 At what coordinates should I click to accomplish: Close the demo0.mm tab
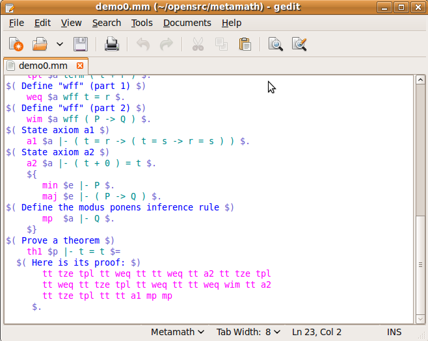81,66
